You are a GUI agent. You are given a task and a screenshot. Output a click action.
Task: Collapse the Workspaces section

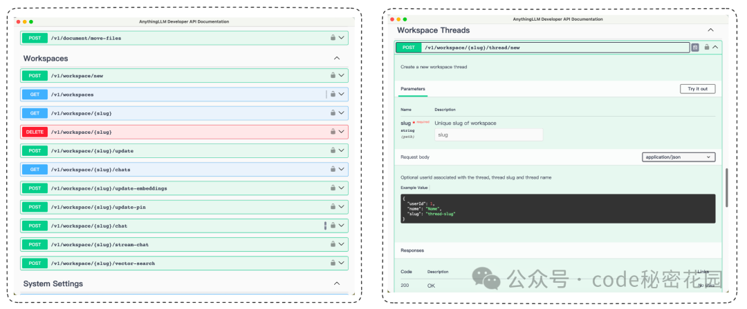tap(337, 59)
